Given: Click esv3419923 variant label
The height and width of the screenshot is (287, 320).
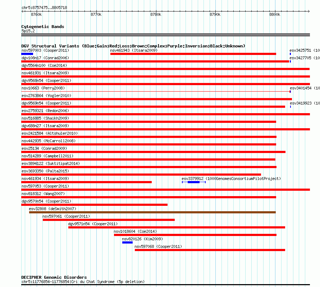Looking at the screenshot, I should [305, 103].
